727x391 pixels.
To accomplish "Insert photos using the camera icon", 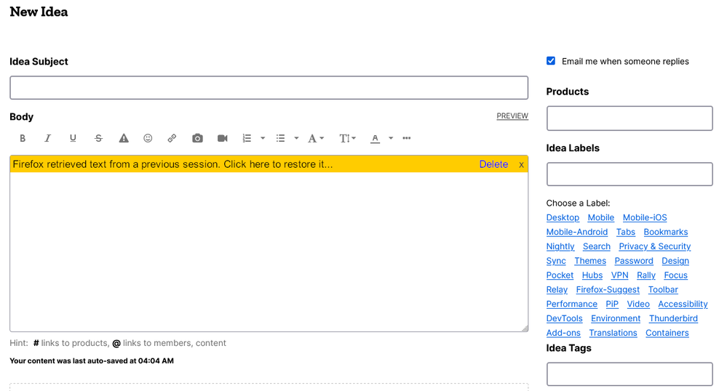I will pyautogui.click(x=197, y=138).
